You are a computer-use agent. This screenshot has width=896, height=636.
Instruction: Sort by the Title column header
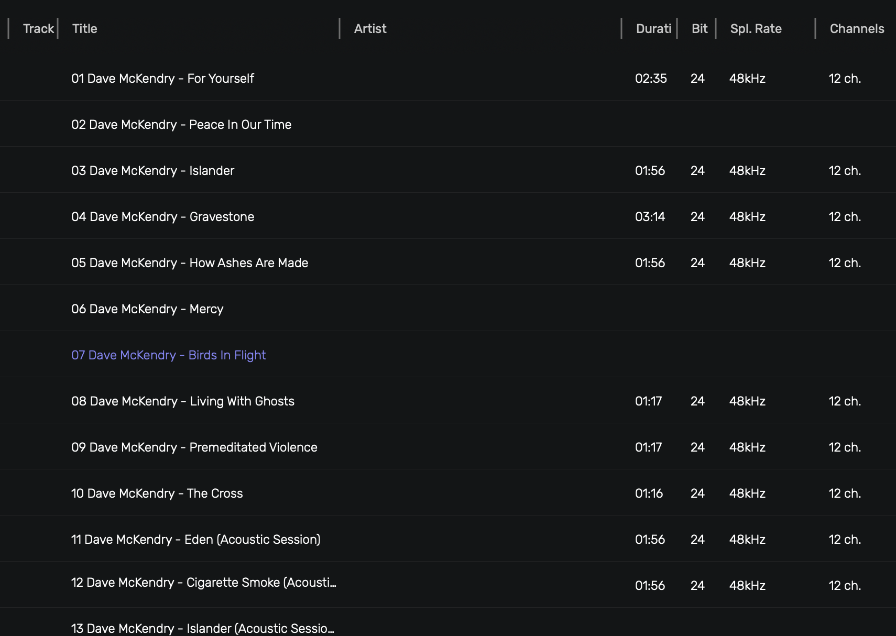pyautogui.click(x=85, y=29)
